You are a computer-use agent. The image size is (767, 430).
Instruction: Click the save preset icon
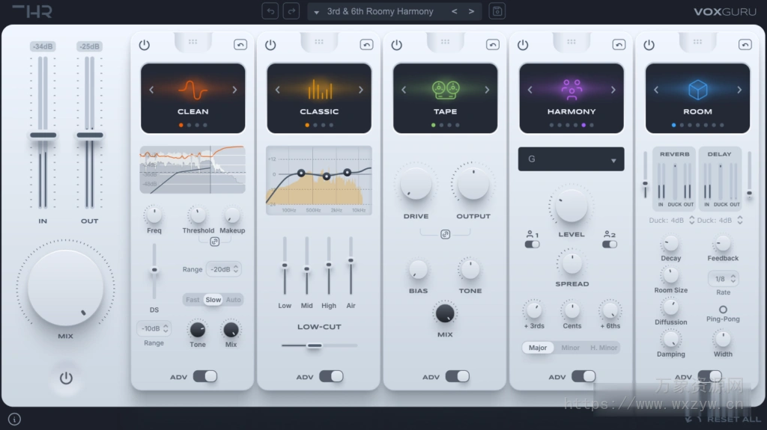click(x=497, y=11)
